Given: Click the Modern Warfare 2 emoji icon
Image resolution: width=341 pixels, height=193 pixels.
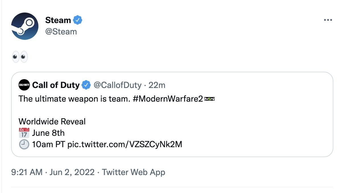Looking at the screenshot, I should [210, 99].
